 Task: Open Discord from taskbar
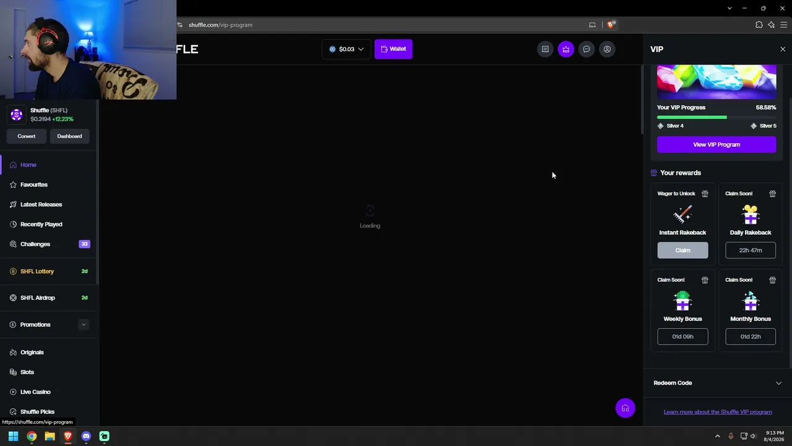point(86,436)
